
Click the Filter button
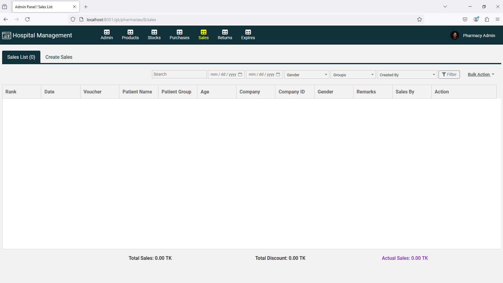(449, 74)
